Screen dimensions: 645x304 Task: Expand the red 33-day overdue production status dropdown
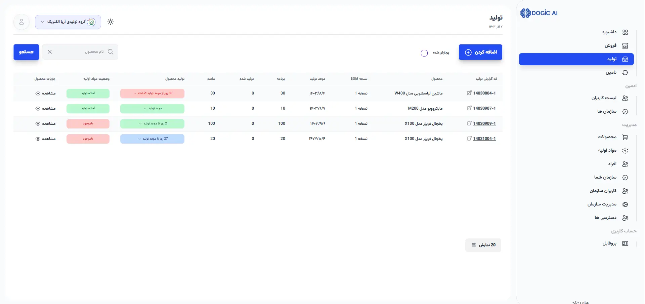(135, 93)
